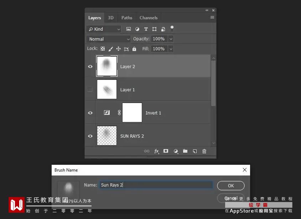Screen dimensions: 301x219
Task: Lock transparent pixels icon
Action: point(103,49)
